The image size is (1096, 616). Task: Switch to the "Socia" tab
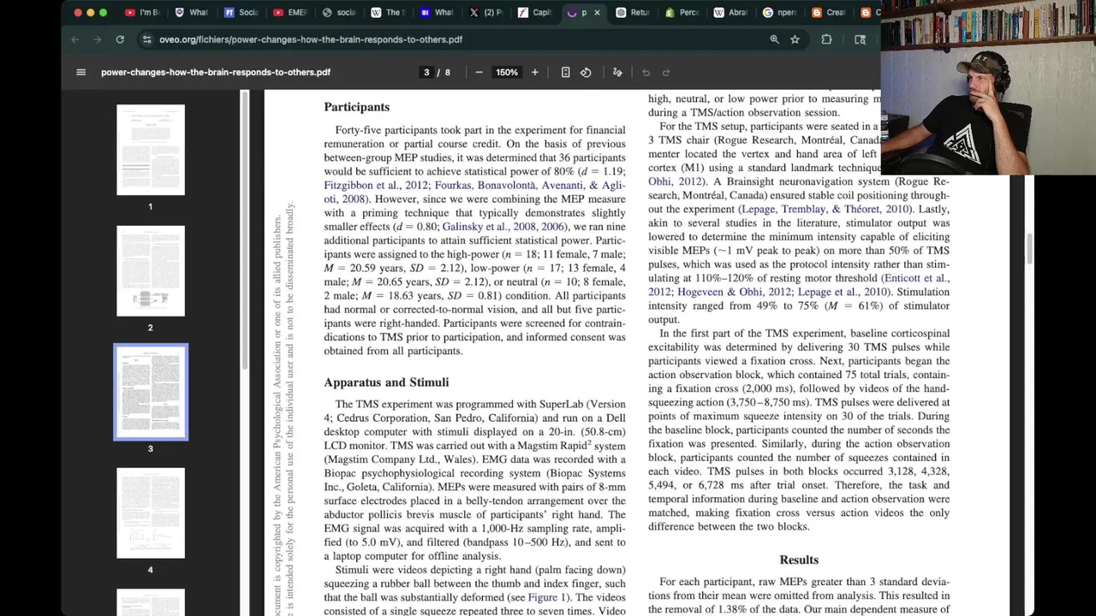(241, 13)
